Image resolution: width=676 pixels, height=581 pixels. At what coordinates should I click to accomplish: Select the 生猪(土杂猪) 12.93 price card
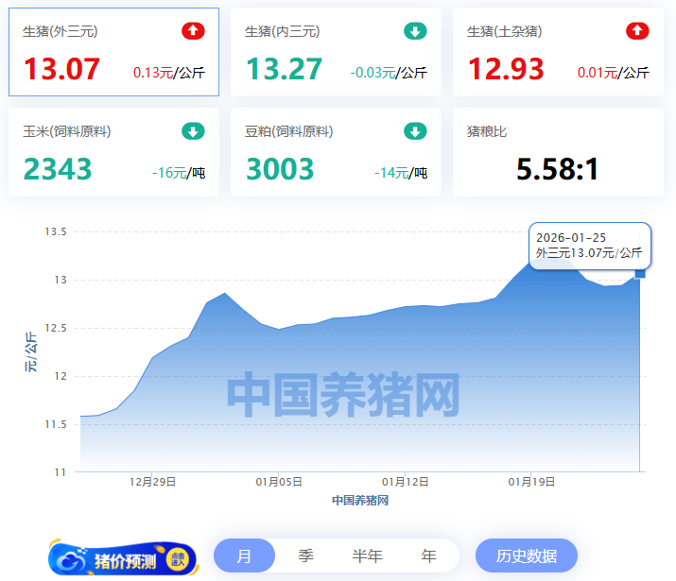click(x=558, y=53)
